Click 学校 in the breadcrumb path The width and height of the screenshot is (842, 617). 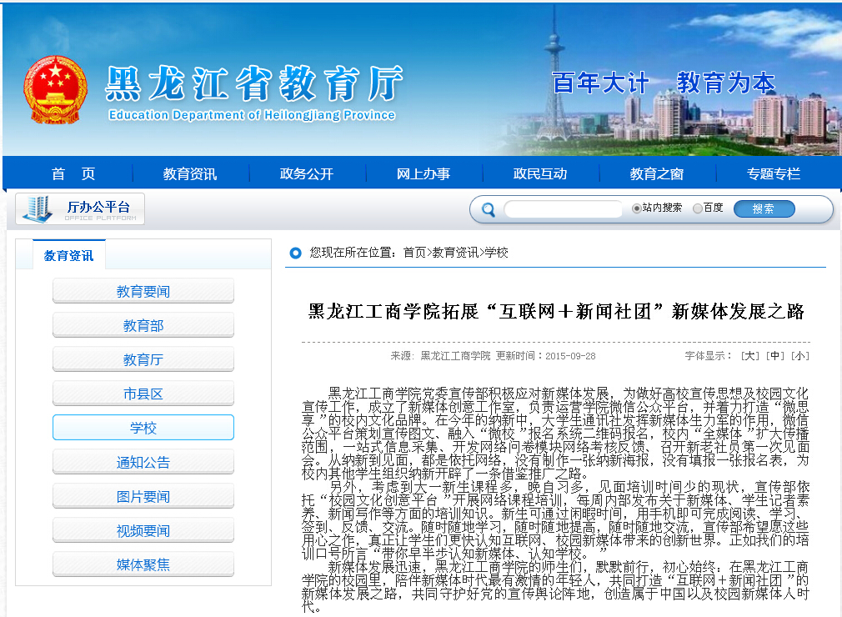point(496,253)
